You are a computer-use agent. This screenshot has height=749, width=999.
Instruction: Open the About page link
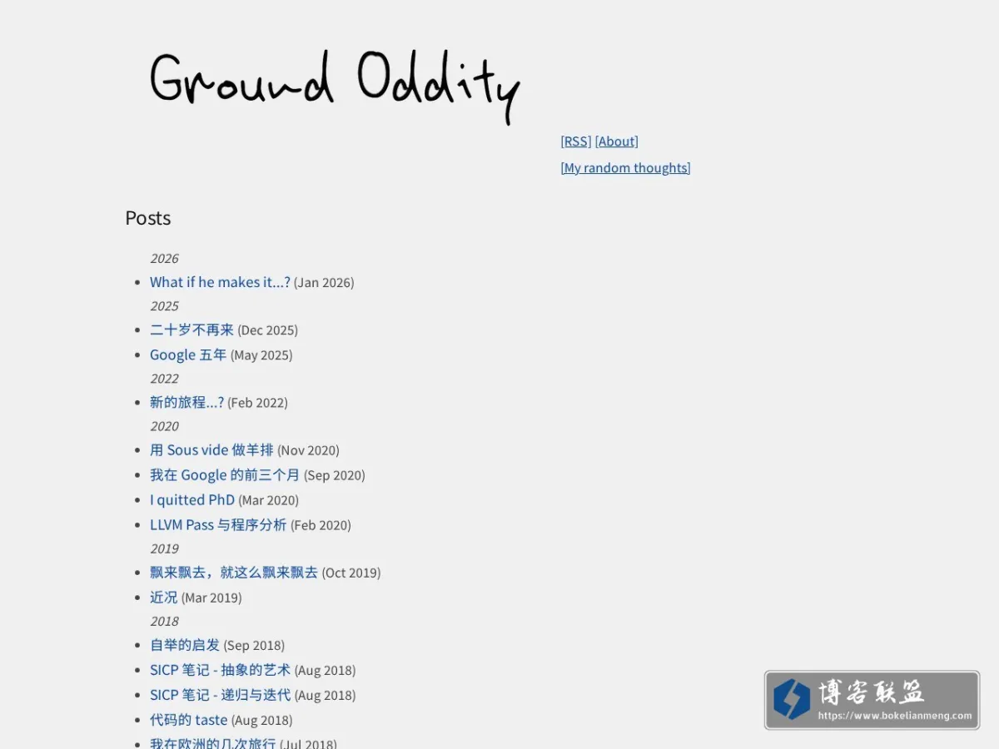617,141
